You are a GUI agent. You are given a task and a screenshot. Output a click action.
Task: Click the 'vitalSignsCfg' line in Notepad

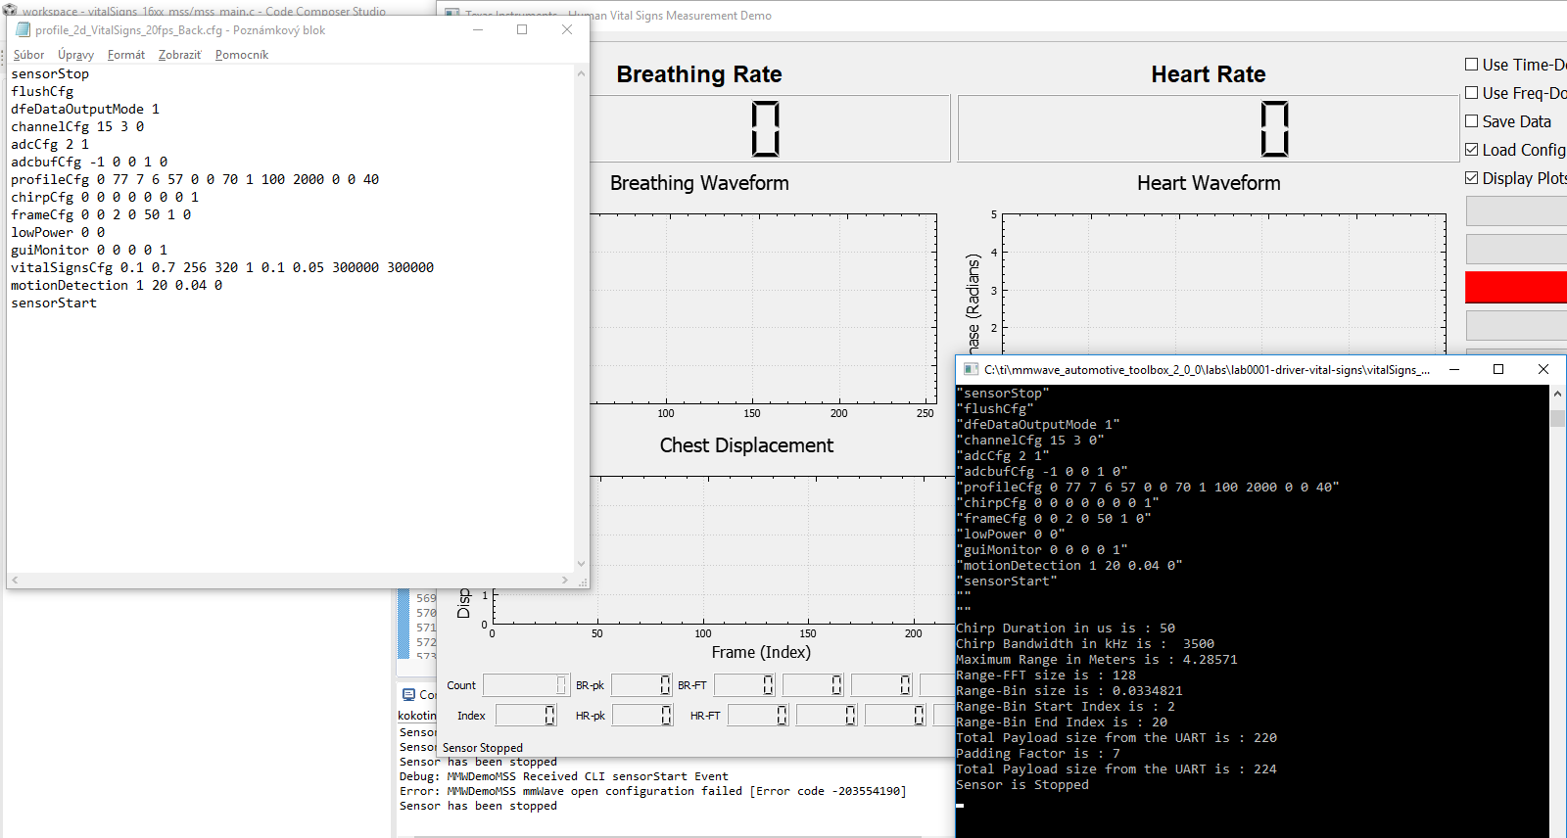pyautogui.click(x=222, y=267)
